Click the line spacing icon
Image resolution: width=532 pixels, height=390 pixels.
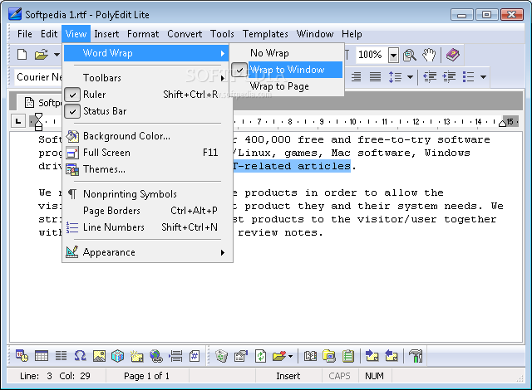396,77
